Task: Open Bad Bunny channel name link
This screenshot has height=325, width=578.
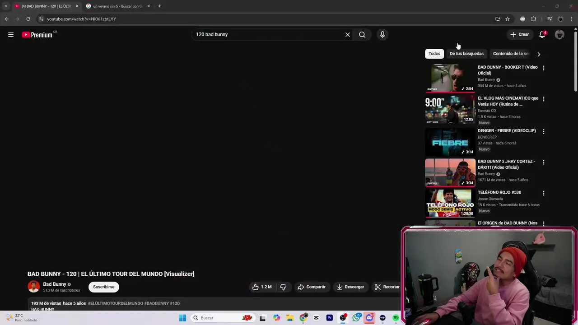Action: click(x=55, y=284)
